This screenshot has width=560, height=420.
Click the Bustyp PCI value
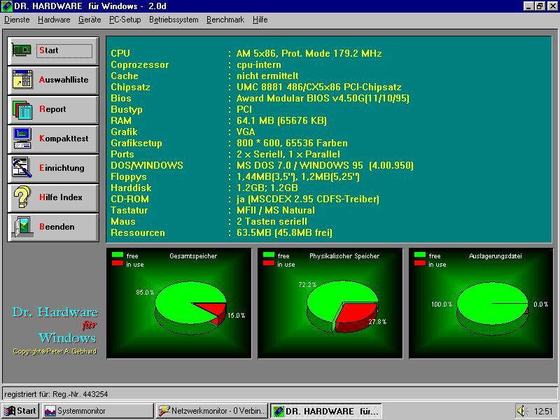point(244,110)
